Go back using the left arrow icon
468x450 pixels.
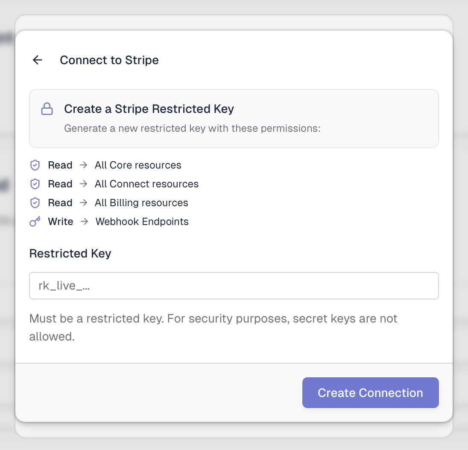38,60
